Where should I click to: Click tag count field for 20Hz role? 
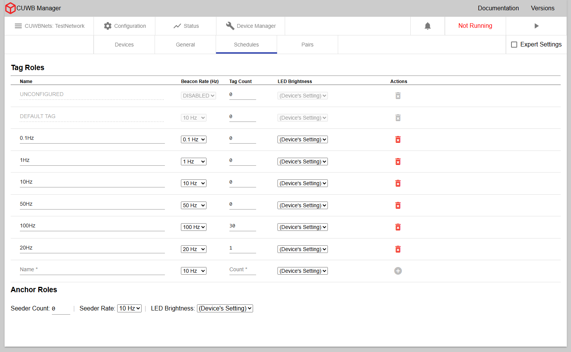242,248
